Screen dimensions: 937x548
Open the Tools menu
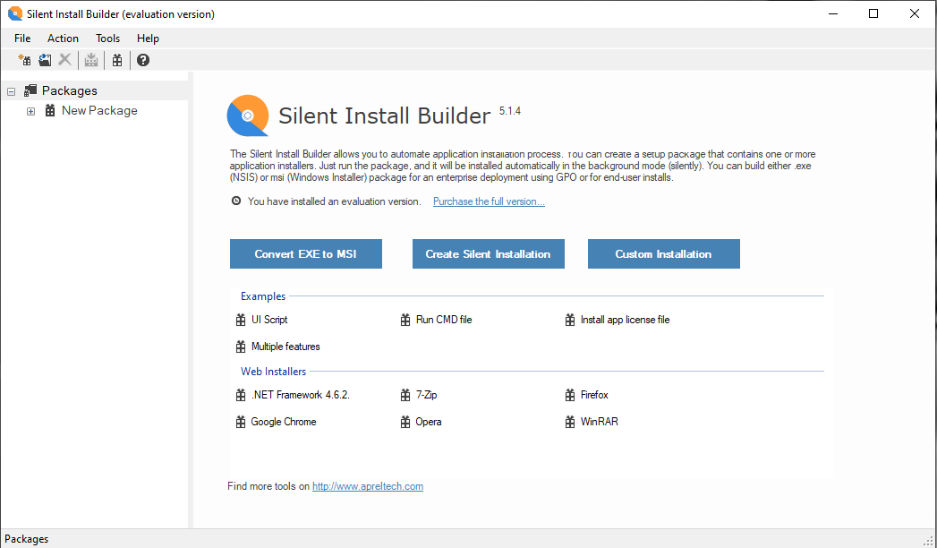(108, 39)
